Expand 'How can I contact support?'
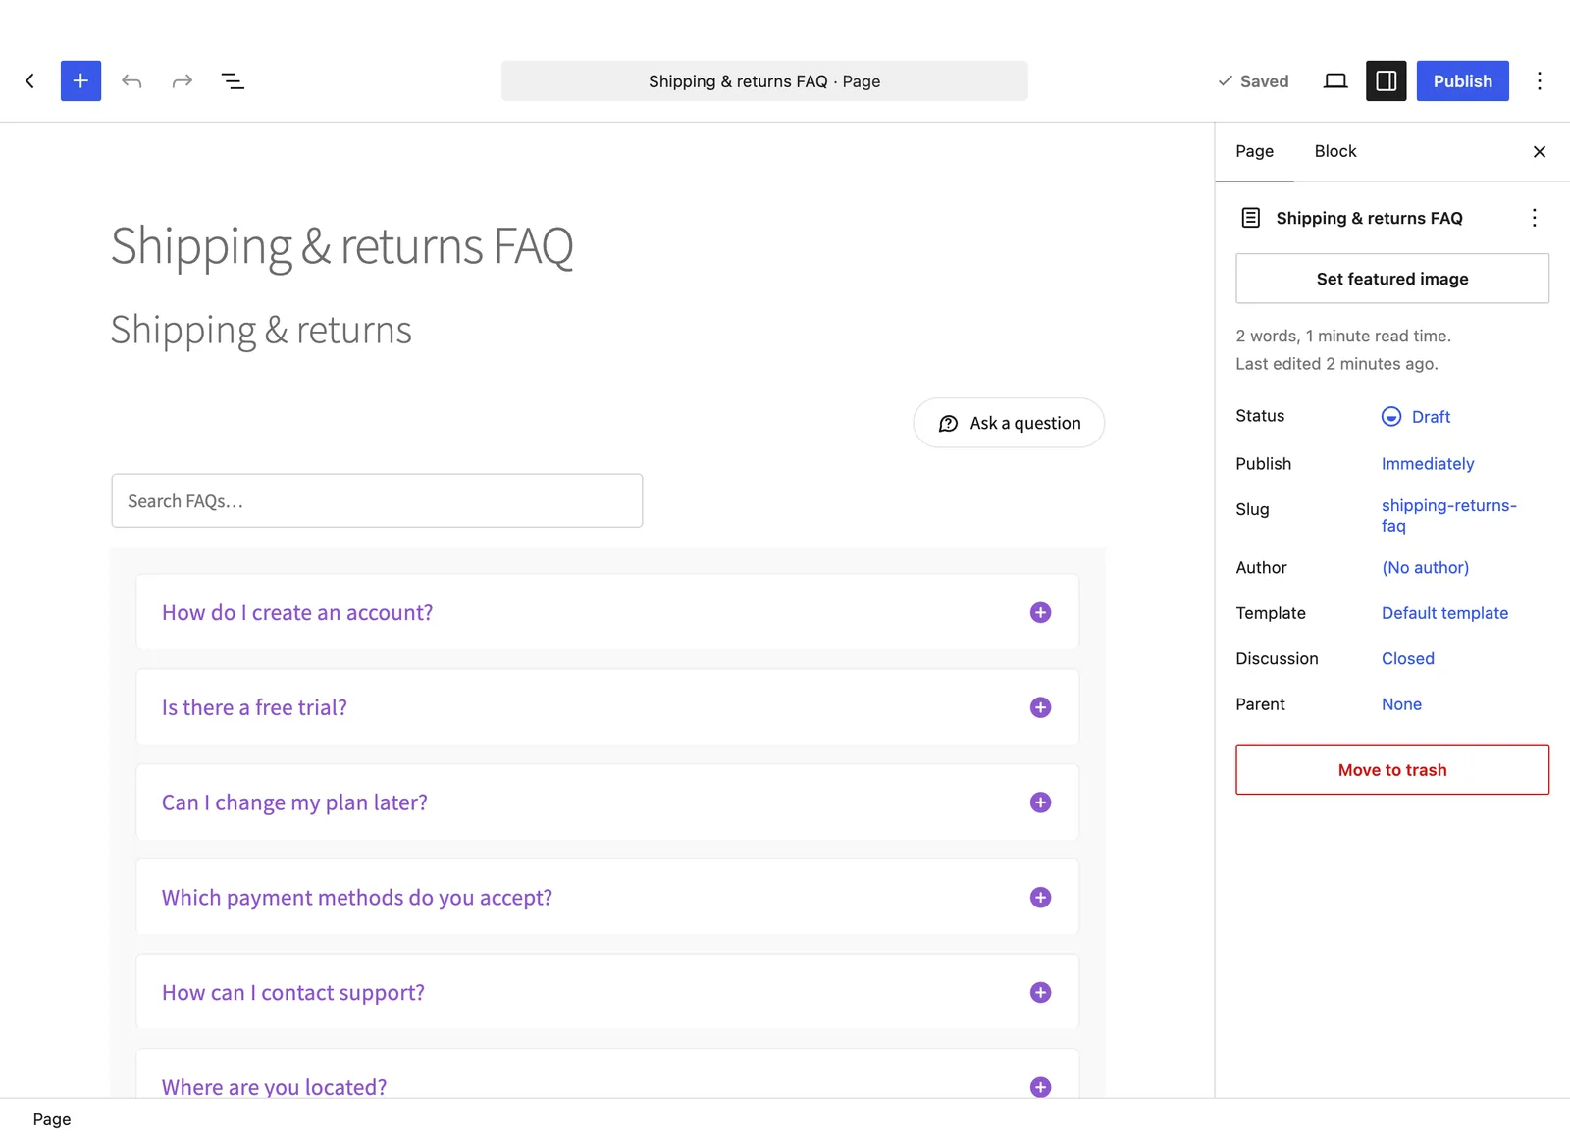1570x1139 pixels. coord(607,992)
